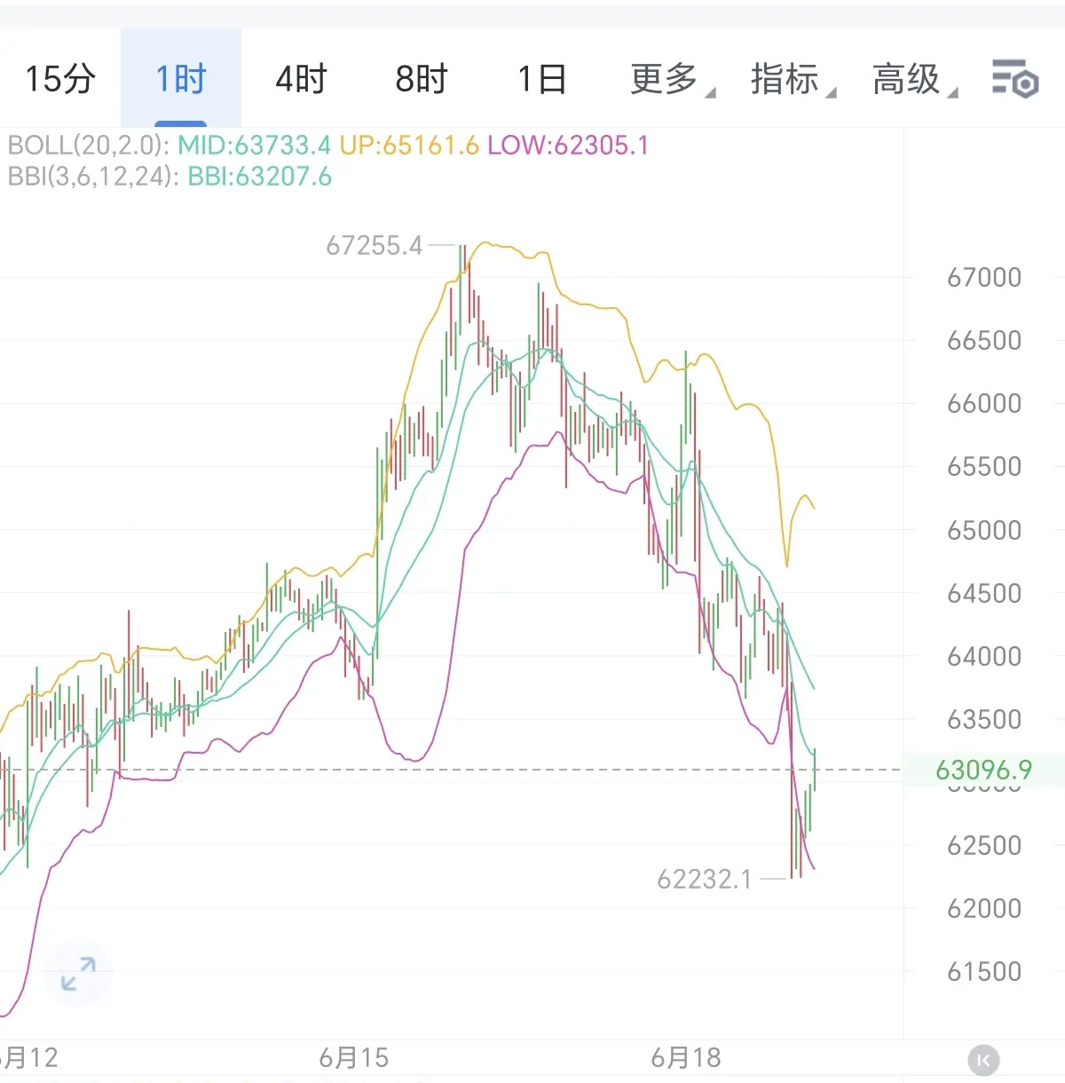1065x1083 pixels.
Task: Tap 65000 on price axis
Action: click(x=984, y=531)
